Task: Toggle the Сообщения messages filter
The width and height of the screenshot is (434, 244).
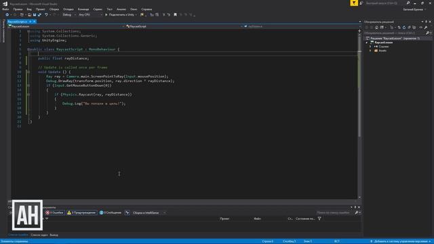Action: (111, 213)
